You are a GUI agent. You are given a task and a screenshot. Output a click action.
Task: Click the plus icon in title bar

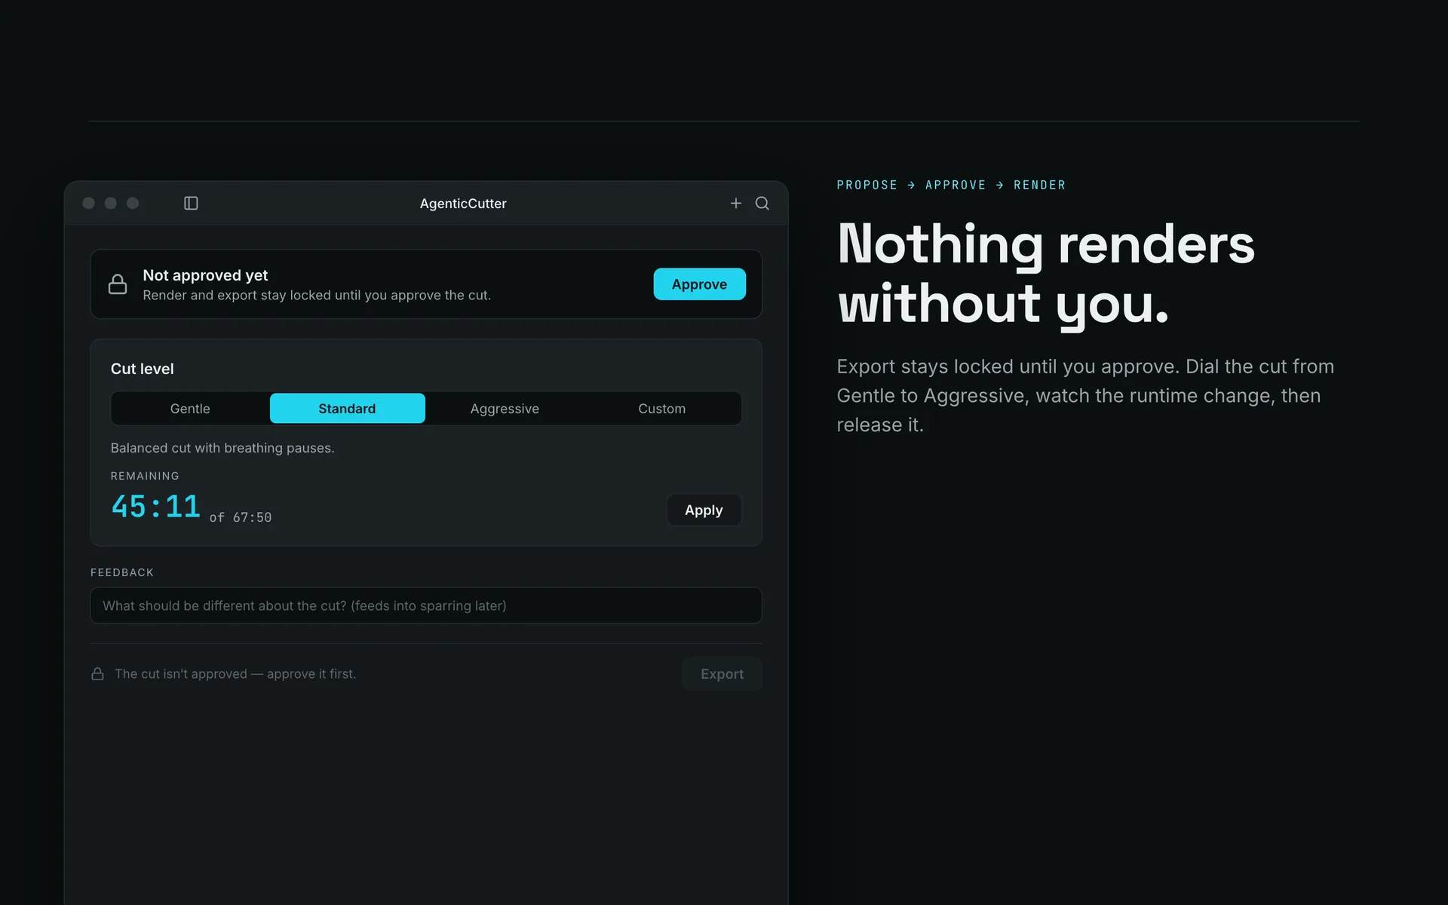pos(736,204)
